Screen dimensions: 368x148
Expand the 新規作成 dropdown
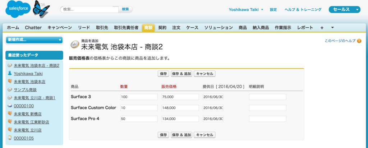34,40
